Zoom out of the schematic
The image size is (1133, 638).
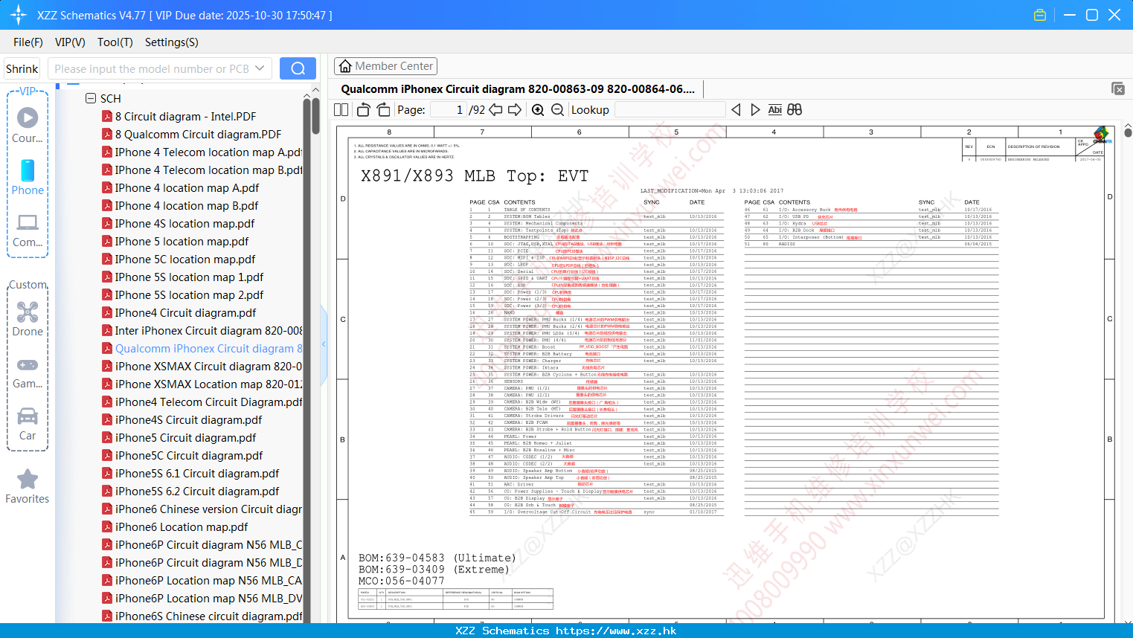click(x=557, y=109)
